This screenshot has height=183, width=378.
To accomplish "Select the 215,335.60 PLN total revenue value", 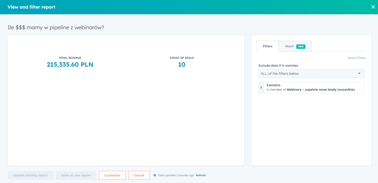I will (70, 65).
